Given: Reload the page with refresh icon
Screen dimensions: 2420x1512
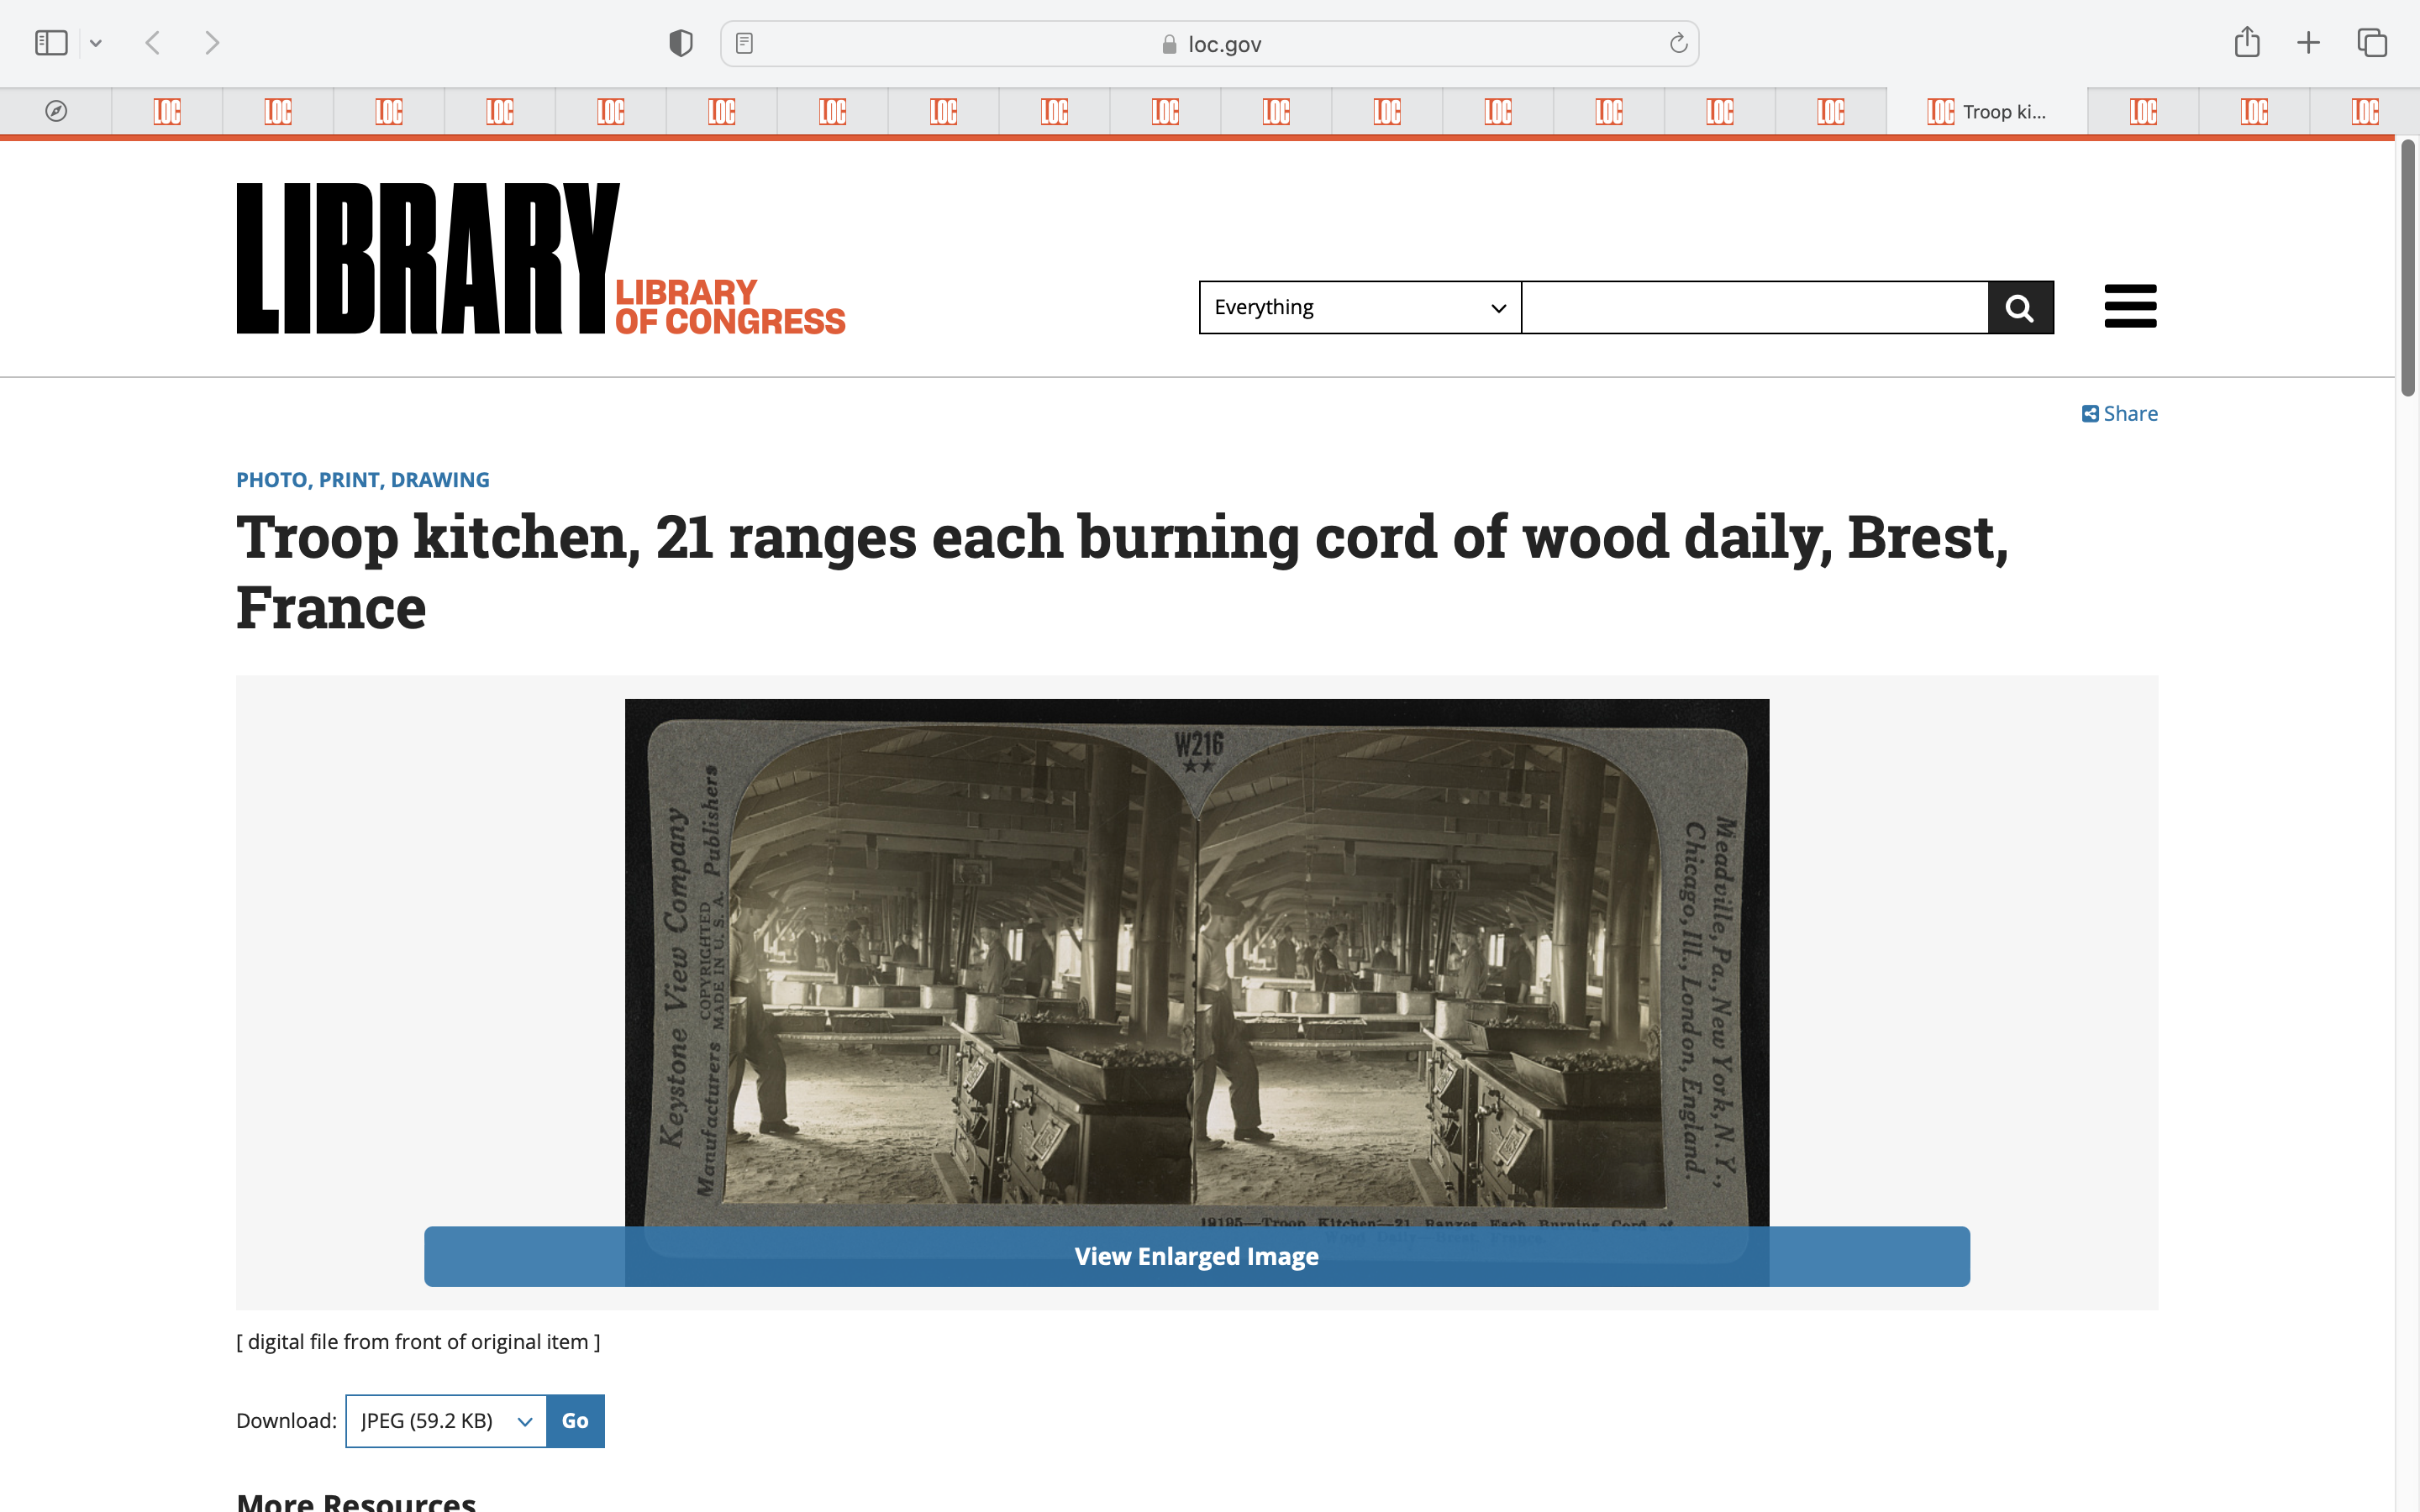Looking at the screenshot, I should 1678,43.
